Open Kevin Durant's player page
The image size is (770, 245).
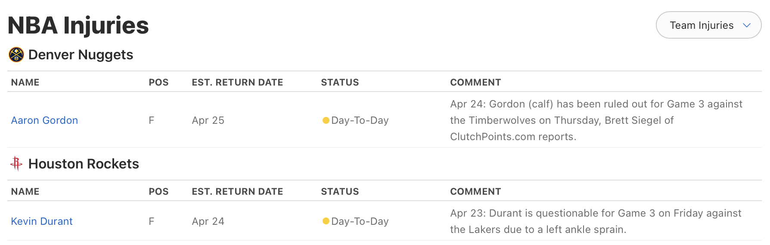42,221
